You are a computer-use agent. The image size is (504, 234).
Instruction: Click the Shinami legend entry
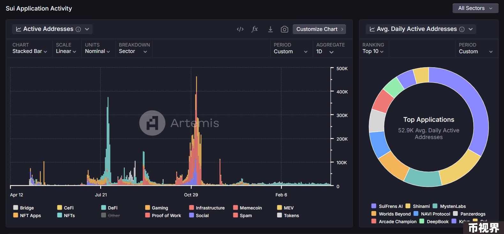(418, 206)
